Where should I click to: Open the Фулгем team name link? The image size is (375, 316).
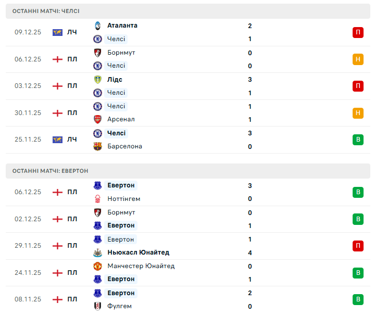click(119, 306)
